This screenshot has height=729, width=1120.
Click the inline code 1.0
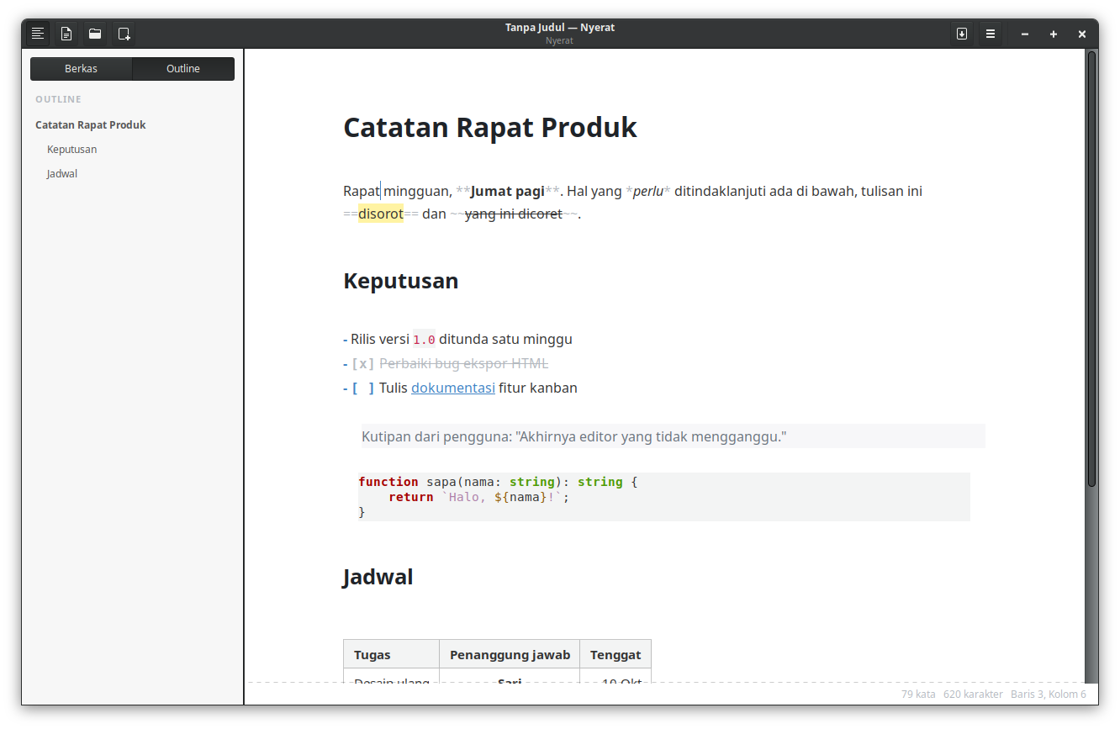click(424, 340)
